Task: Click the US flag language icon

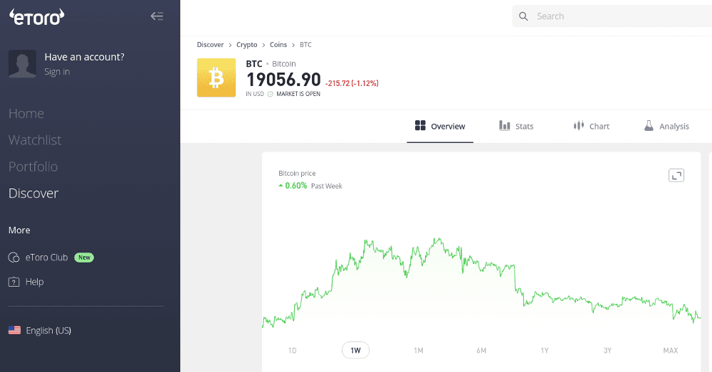Action: [x=14, y=330]
